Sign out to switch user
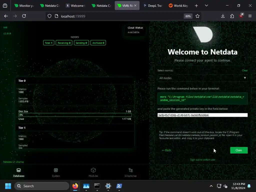Viewport: 256px width, 192px height. (202, 160)
